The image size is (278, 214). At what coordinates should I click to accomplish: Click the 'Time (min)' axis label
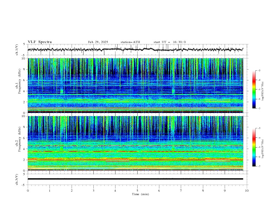click(x=140, y=194)
